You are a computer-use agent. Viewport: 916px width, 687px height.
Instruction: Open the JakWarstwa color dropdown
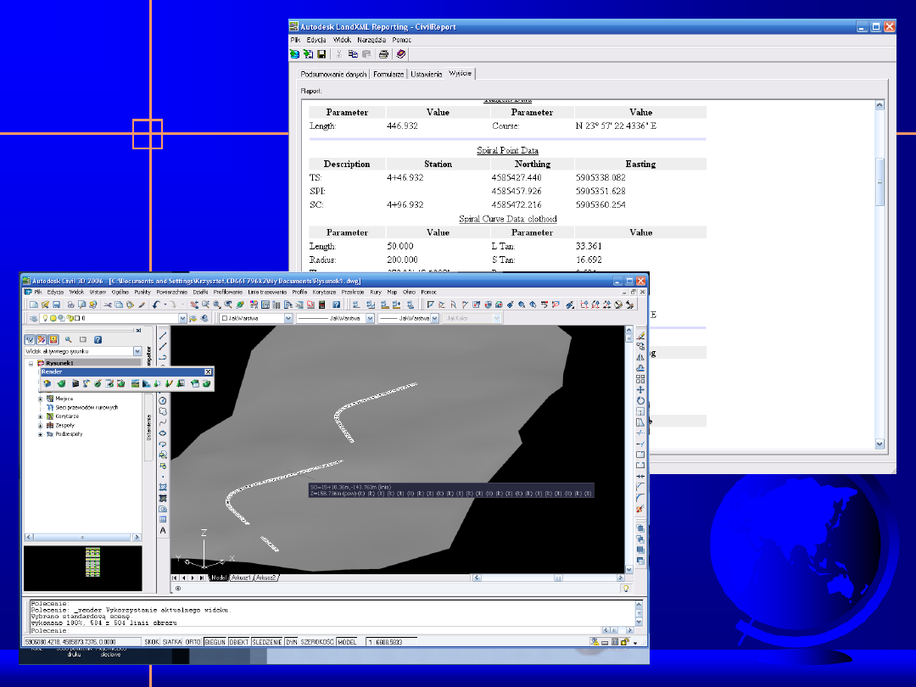pos(288,318)
